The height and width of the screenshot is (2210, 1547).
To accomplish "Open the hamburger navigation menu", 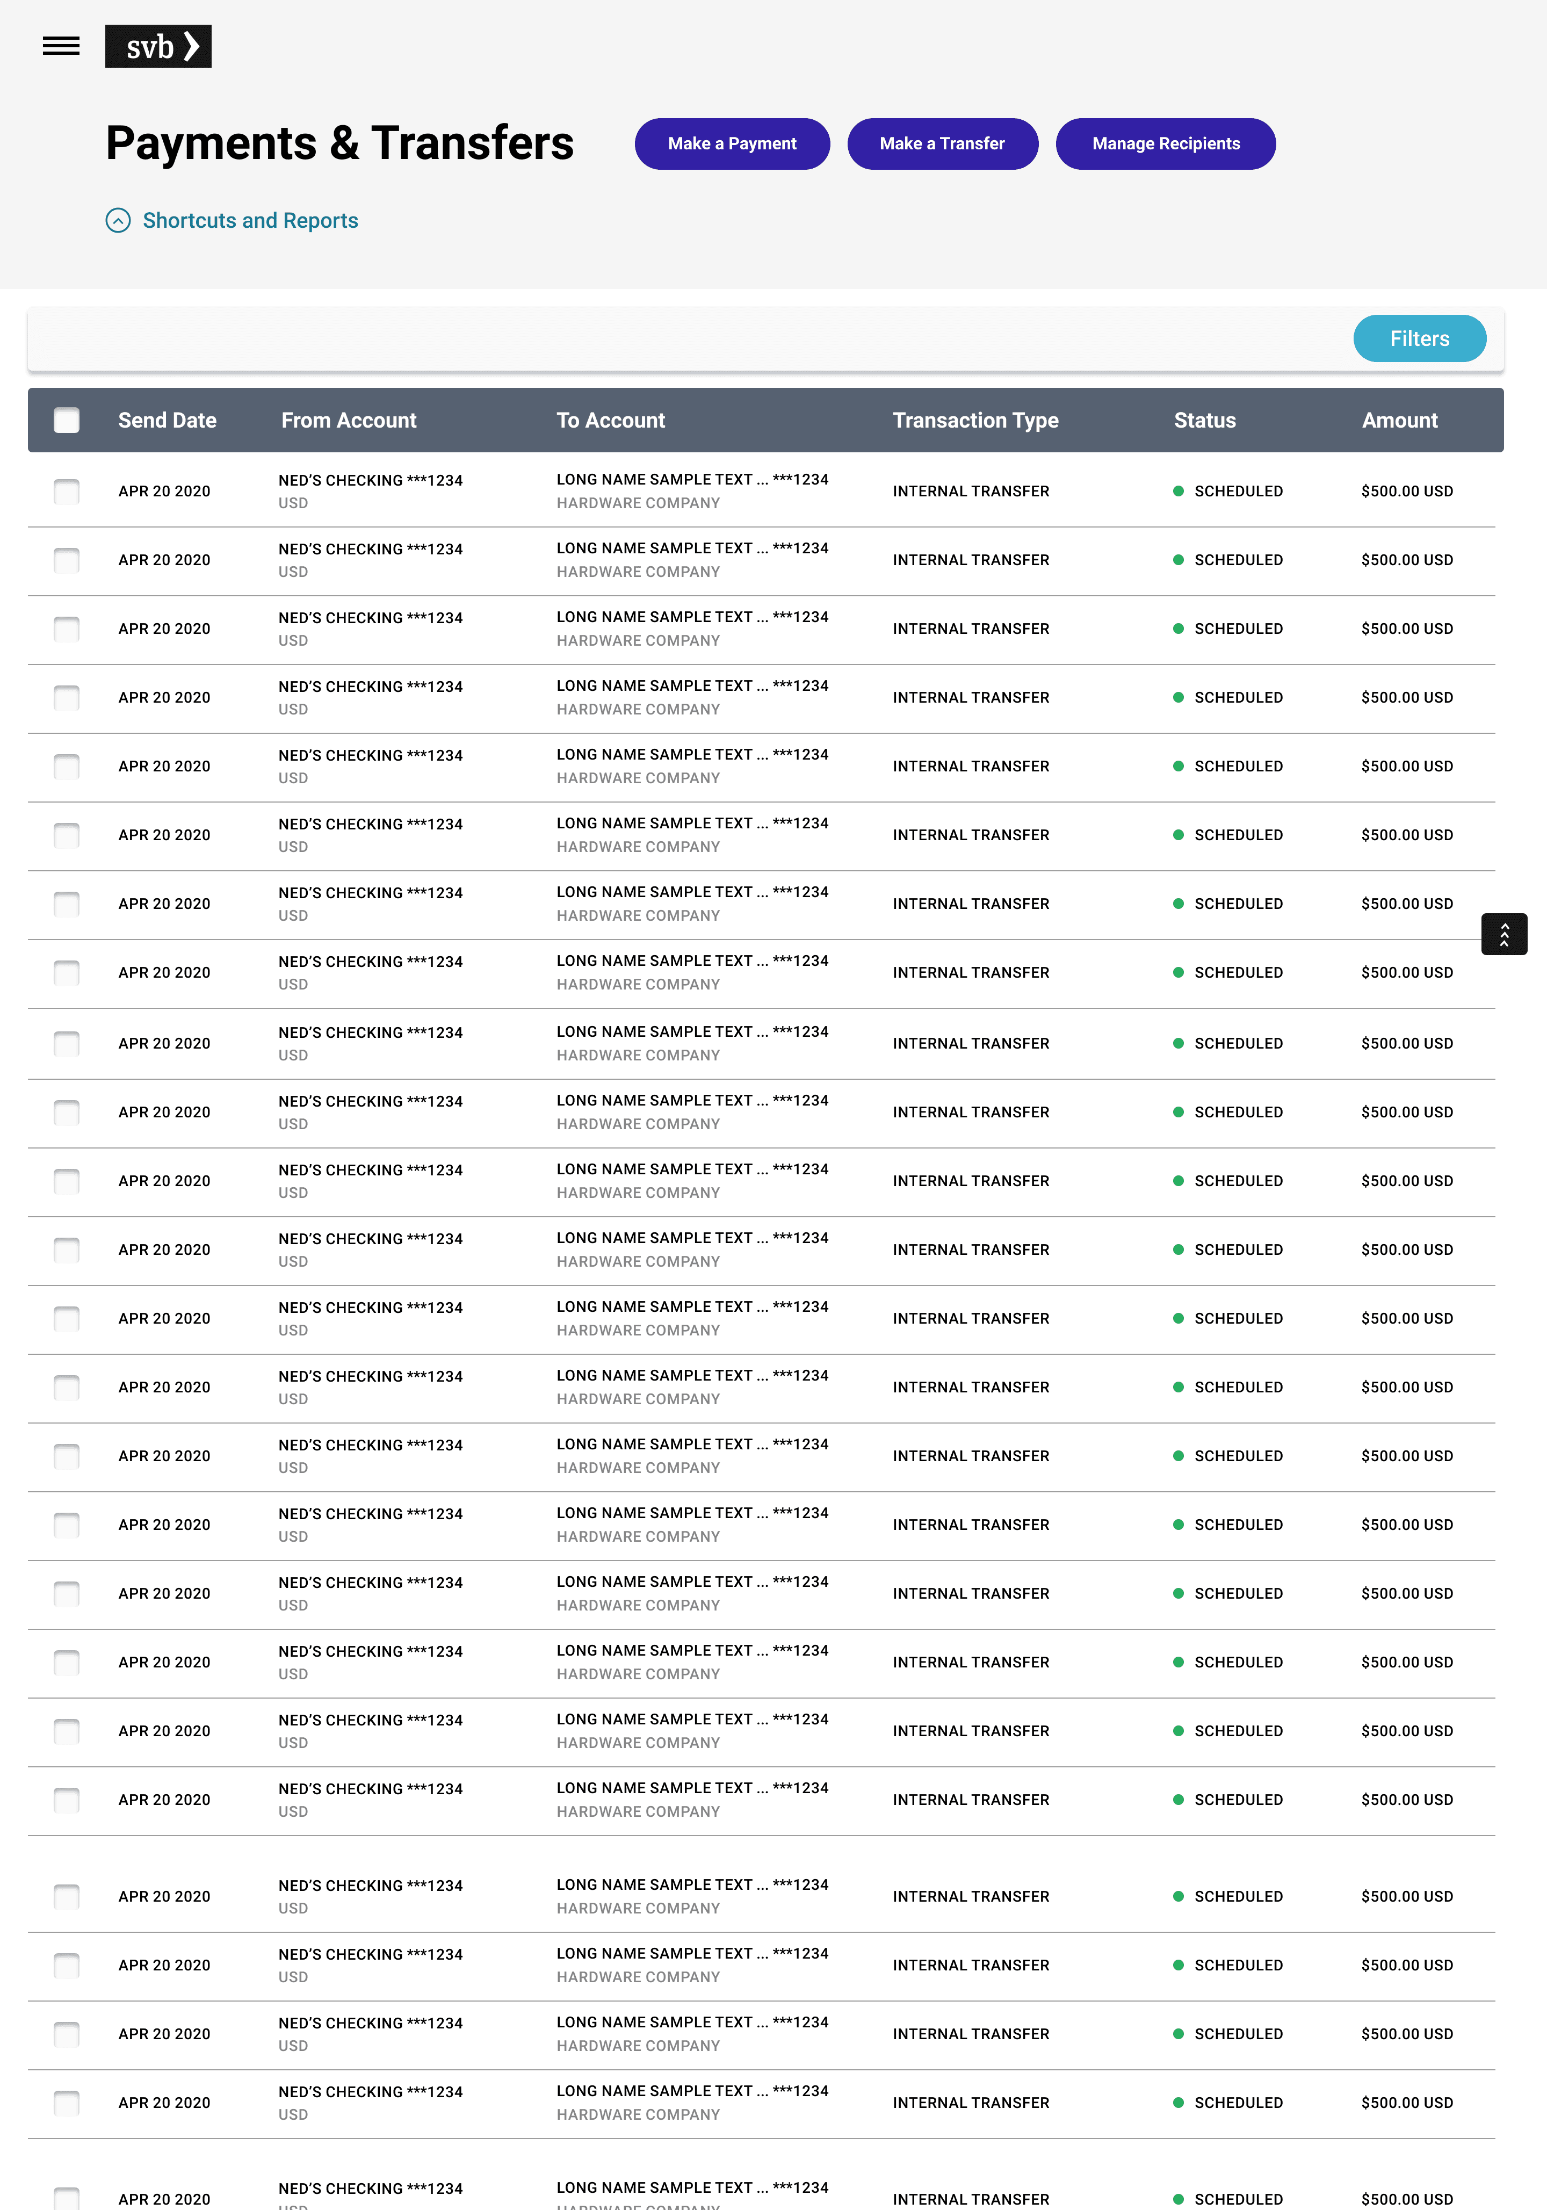I will (x=61, y=45).
